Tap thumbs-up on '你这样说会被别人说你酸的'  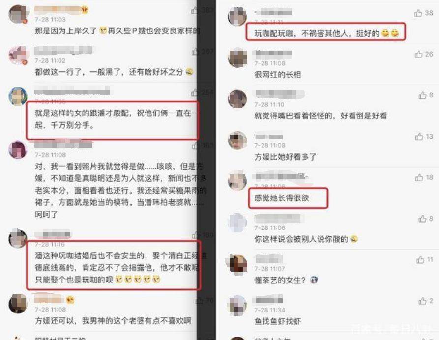422,219
